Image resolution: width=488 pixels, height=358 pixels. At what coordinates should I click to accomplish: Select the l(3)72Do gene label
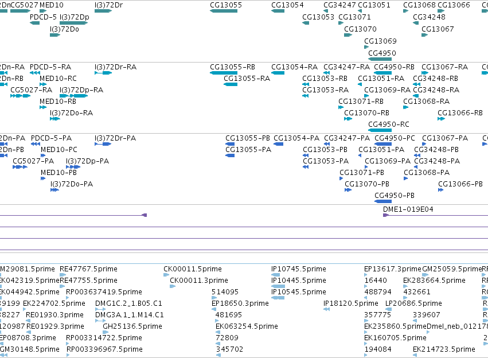pyautogui.click(x=64, y=29)
